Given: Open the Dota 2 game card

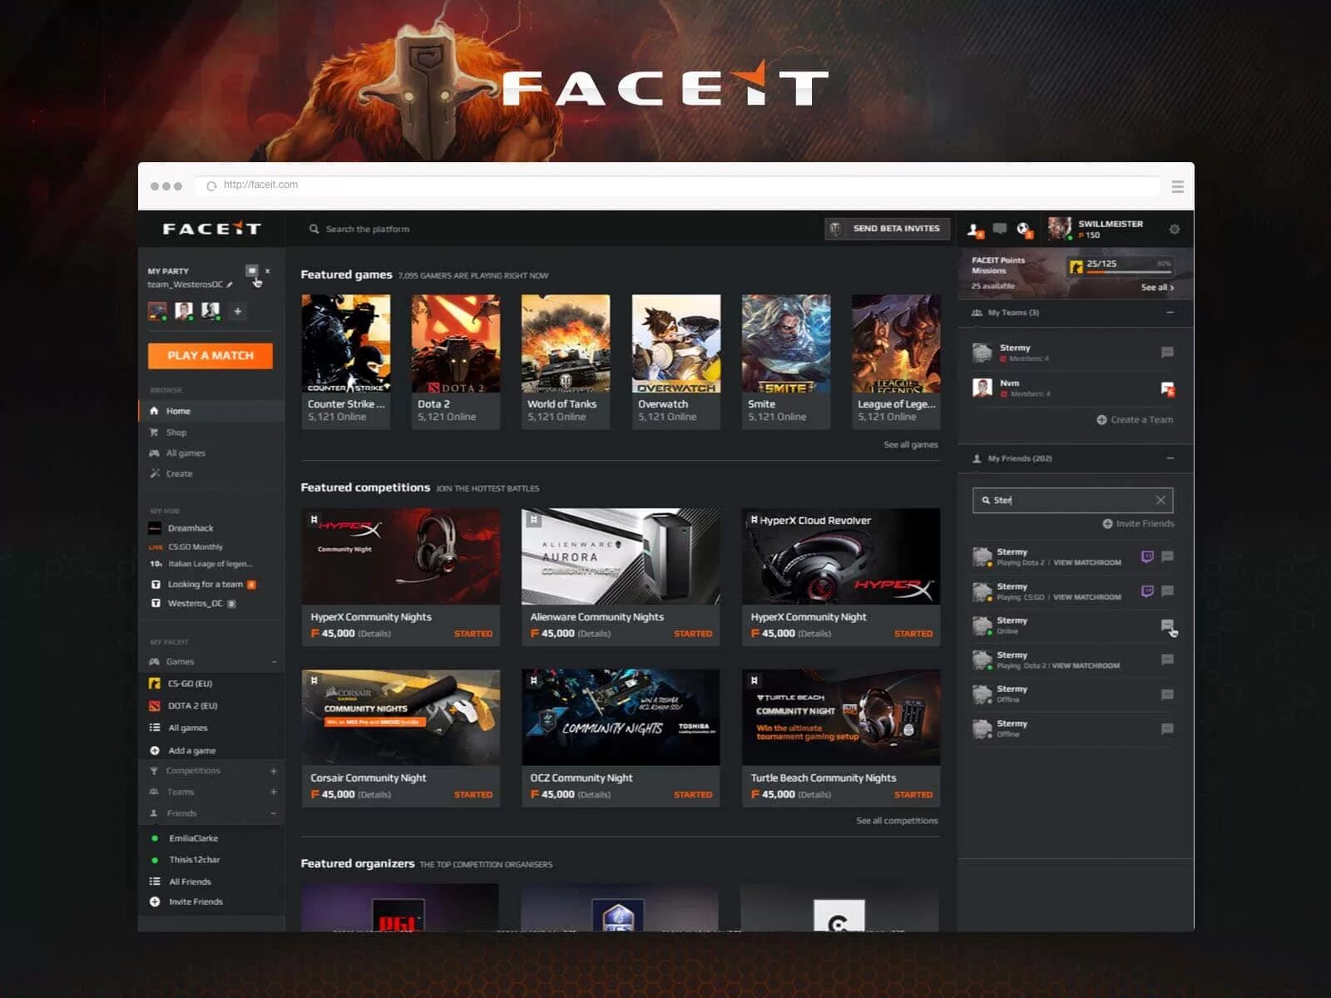Looking at the screenshot, I should pyautogui.click(x=456, y=362).
